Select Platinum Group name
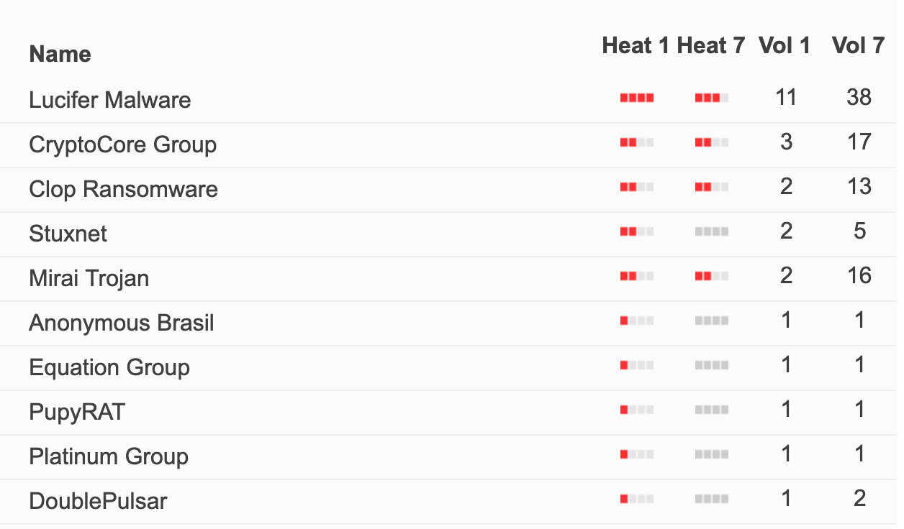Viewport: 904px width, 529px height. click(x=109, y=456)
